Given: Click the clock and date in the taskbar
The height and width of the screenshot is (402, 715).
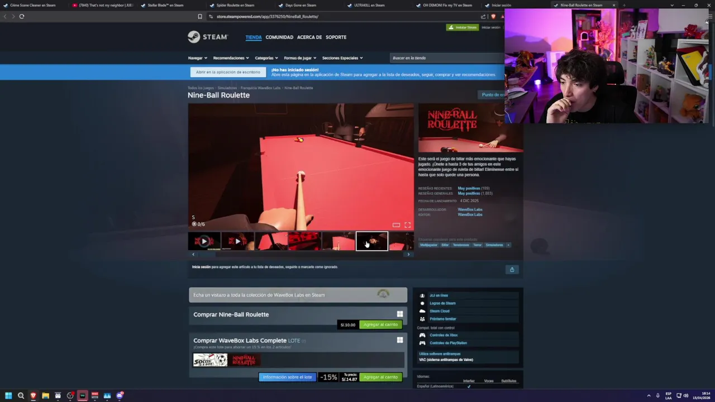Looking at the screenshot, I should tap(702, 396).
